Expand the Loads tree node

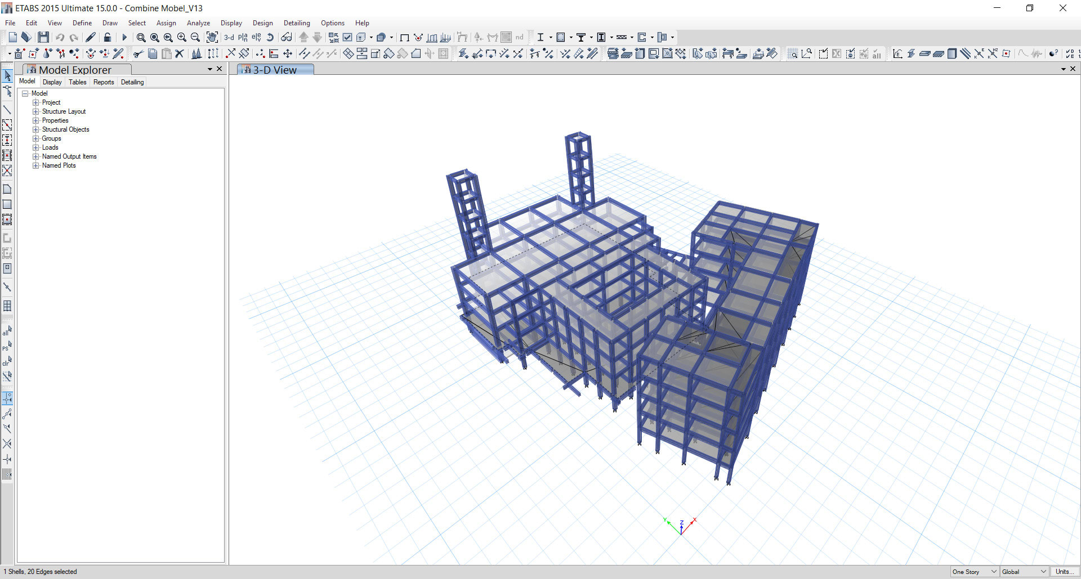pyautogui.click(x=36, y=147)
